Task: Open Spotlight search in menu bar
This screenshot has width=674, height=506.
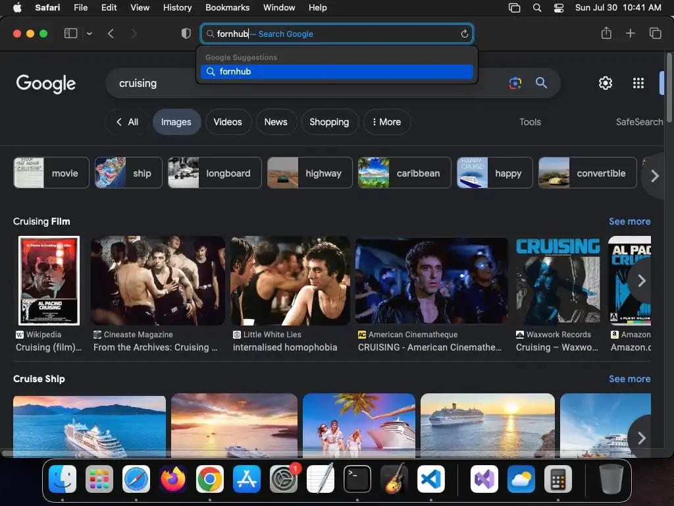Action: 537,7
